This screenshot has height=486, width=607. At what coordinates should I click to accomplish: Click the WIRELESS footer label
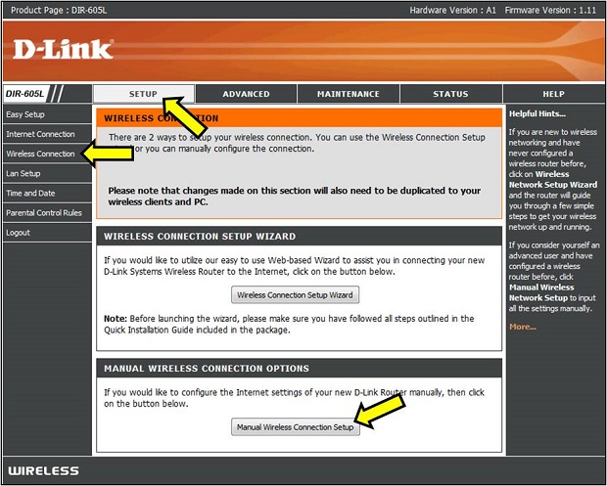click(x=43, y=471)
